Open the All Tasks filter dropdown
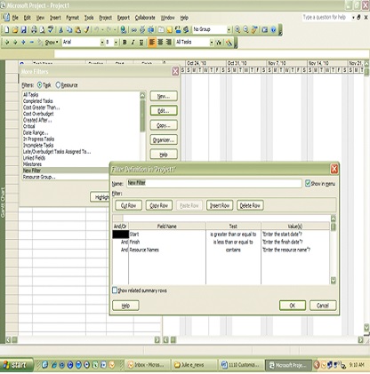The width and height of the screenshot is (370, 374). pyautogui.click(x=212, y=43)
